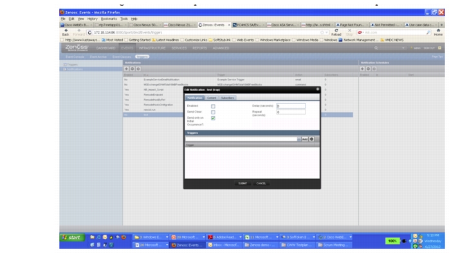Expand the Windows Explorer taskbar group
This screenshot has width=449, height=253.
click(167, 237)
